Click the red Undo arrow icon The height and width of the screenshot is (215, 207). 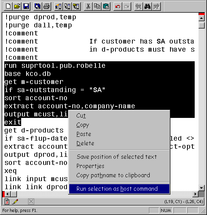click(118, 6)
